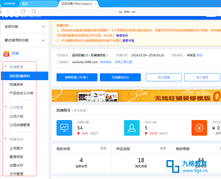221x179 pixels.
Task: Click the 全部会员 count 4
Action: tap(81, 160)
